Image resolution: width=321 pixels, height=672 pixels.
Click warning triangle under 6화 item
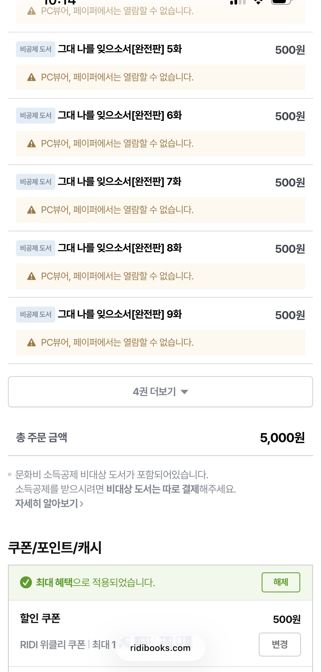31,144
